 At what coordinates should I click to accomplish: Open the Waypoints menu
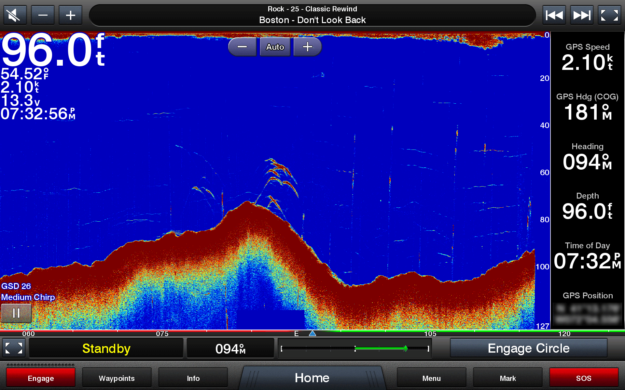[117, 378]
